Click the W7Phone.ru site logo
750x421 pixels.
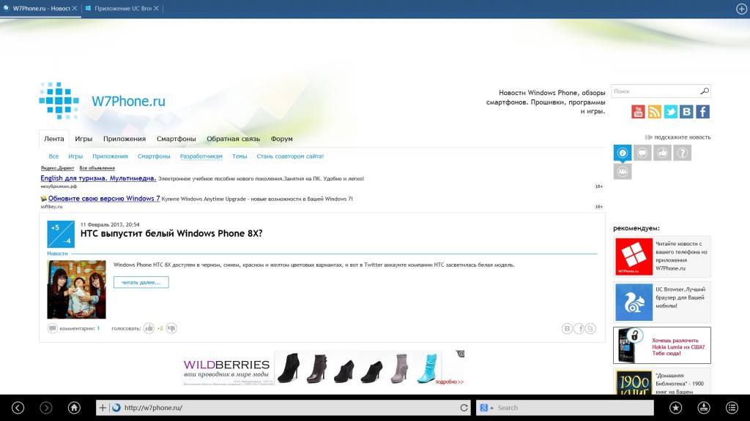(103, 101)
